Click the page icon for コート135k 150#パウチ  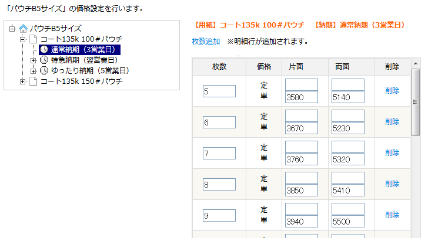pos(34,81)
